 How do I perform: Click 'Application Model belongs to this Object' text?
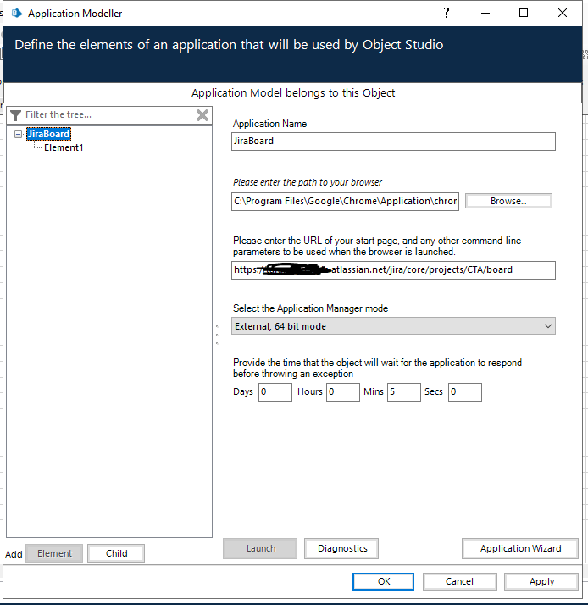tap(293, 93)
